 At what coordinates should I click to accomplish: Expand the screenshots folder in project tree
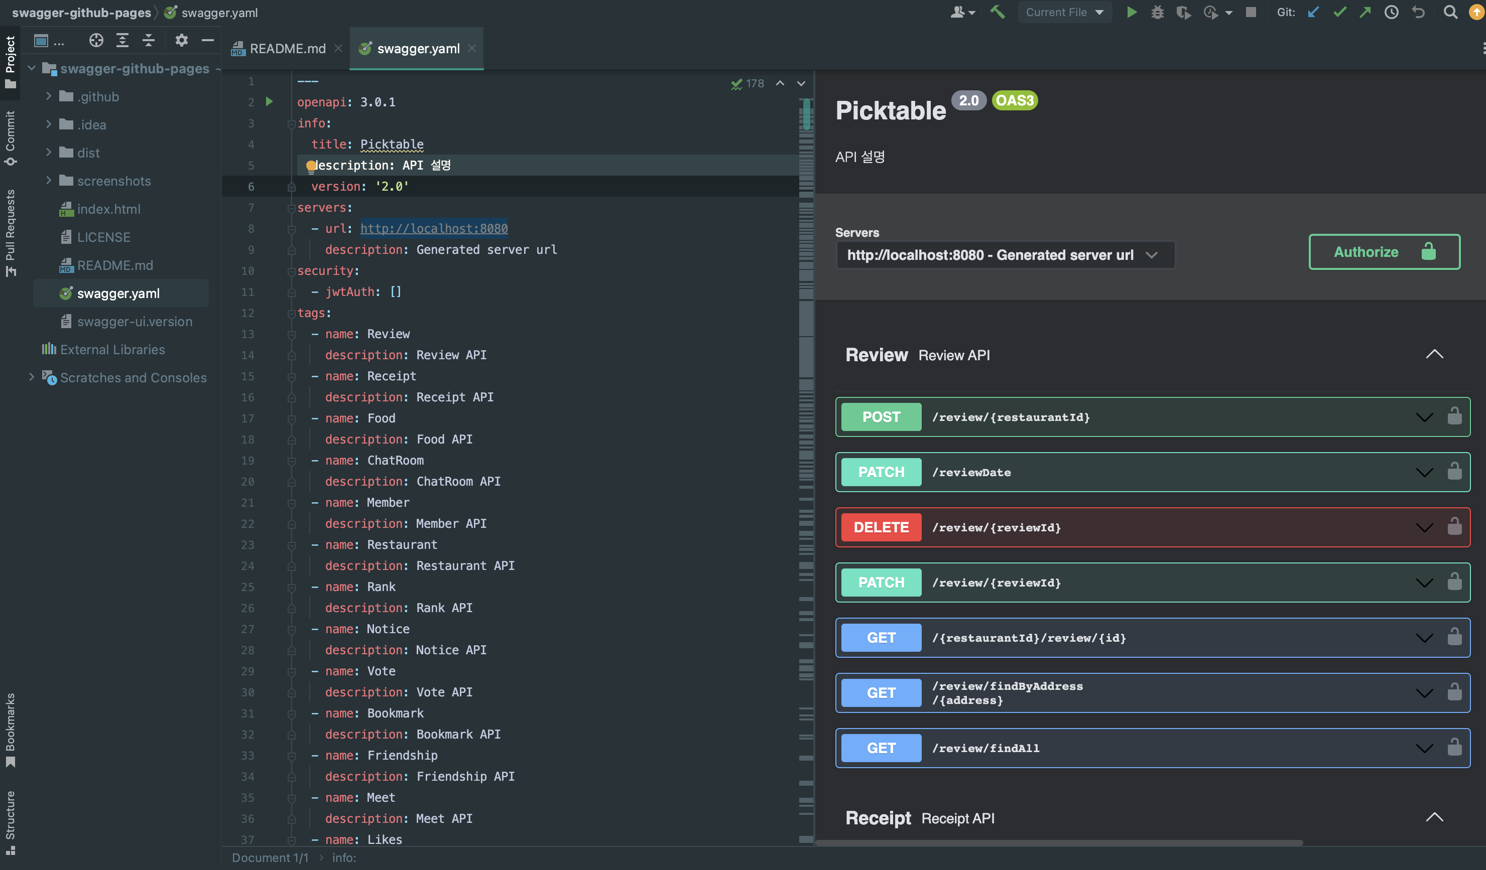[49, 180]
